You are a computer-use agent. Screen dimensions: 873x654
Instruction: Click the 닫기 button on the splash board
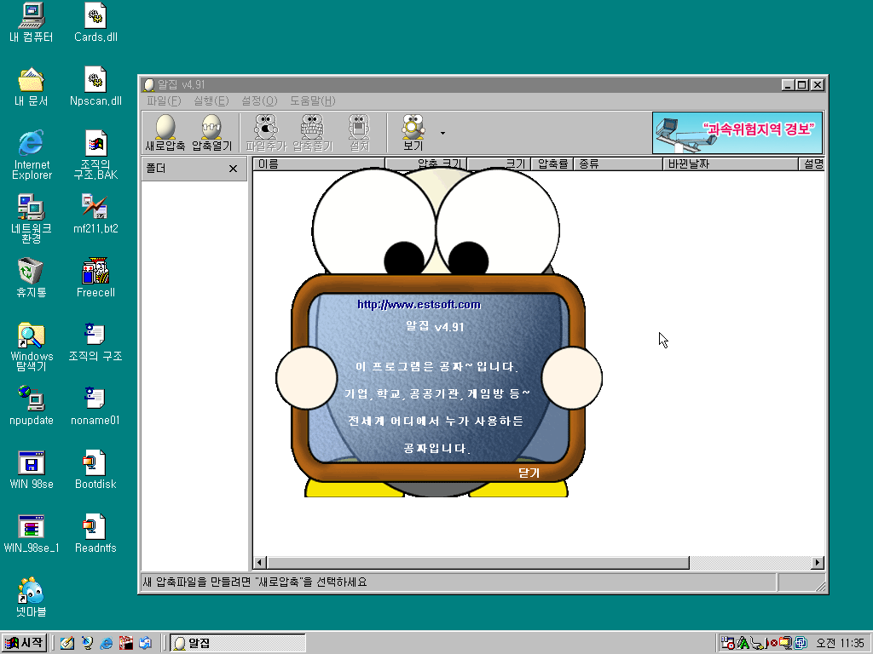click(x=529, y=473)
